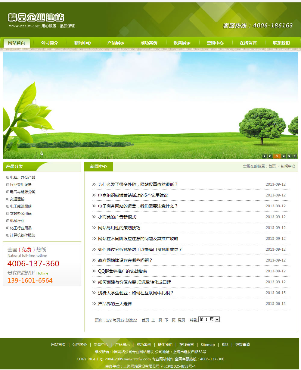Open the 计算机软件服务 category
Viewport: 301px width, 370px height.
(23, 235)
